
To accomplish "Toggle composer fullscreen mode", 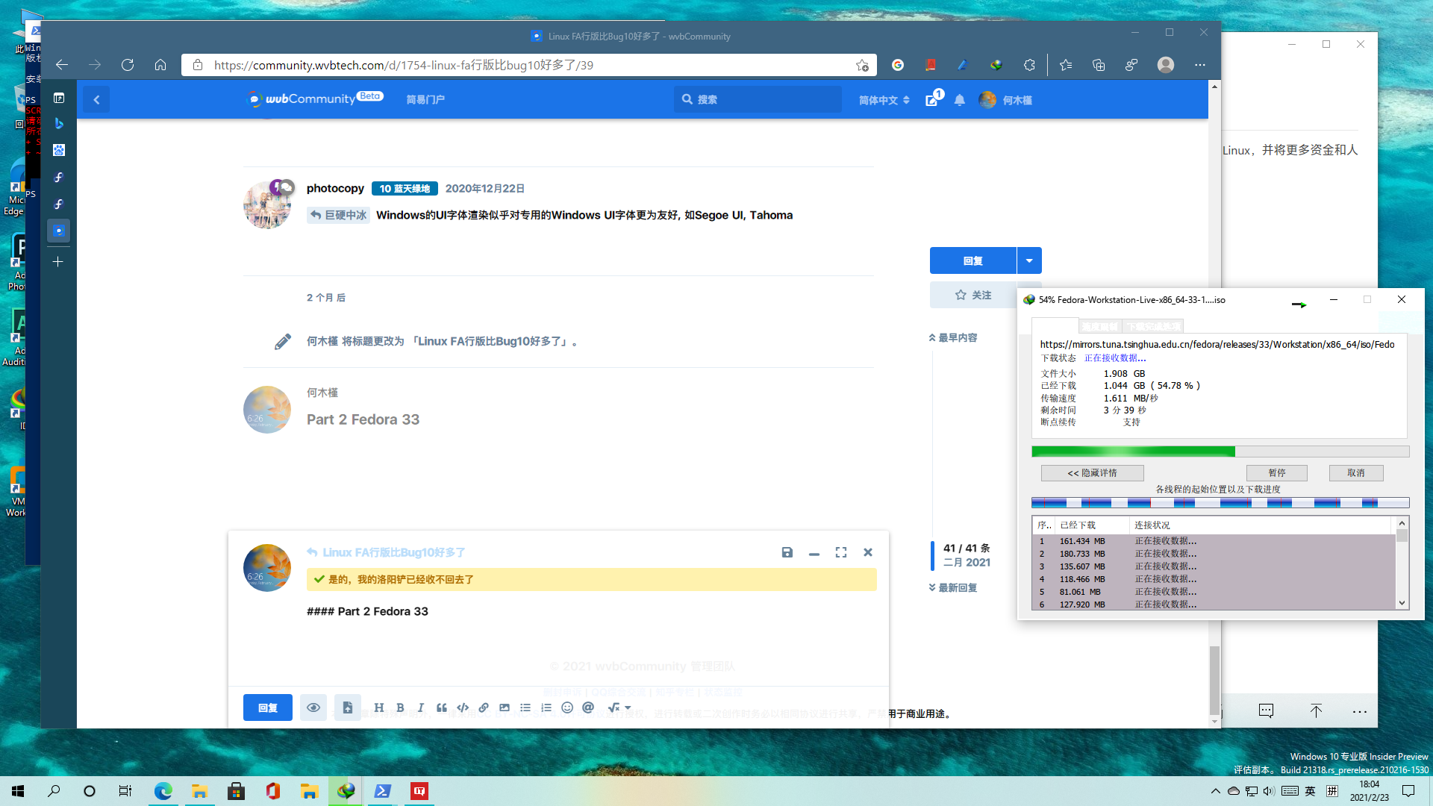I will [x=841, y=552].
